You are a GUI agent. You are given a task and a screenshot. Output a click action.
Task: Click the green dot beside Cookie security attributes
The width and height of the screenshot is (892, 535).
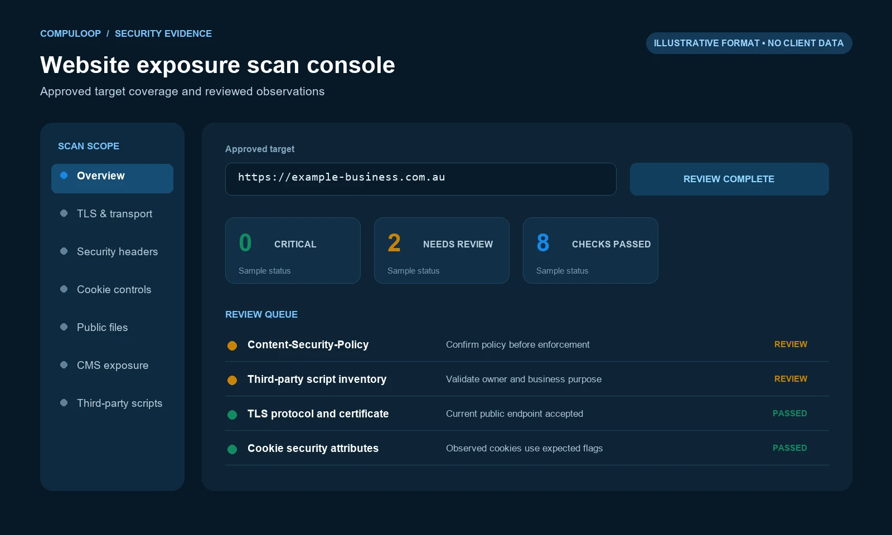[x=232, y=449]
